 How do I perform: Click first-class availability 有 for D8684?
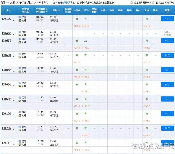(77, 55)
